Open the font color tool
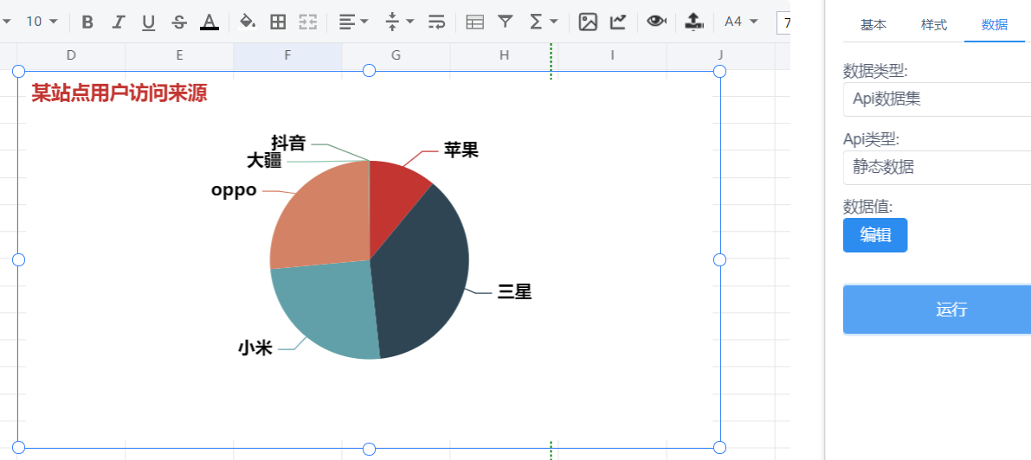 click(x=209, y=22)
